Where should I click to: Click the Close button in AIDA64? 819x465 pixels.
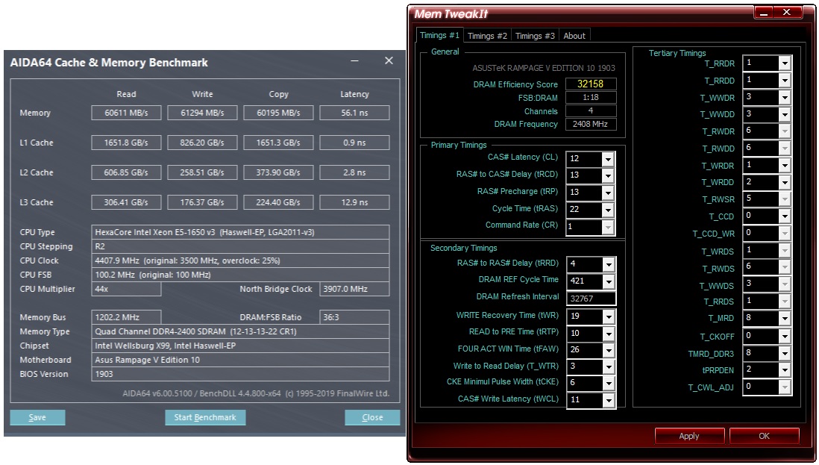coord(372,417)
